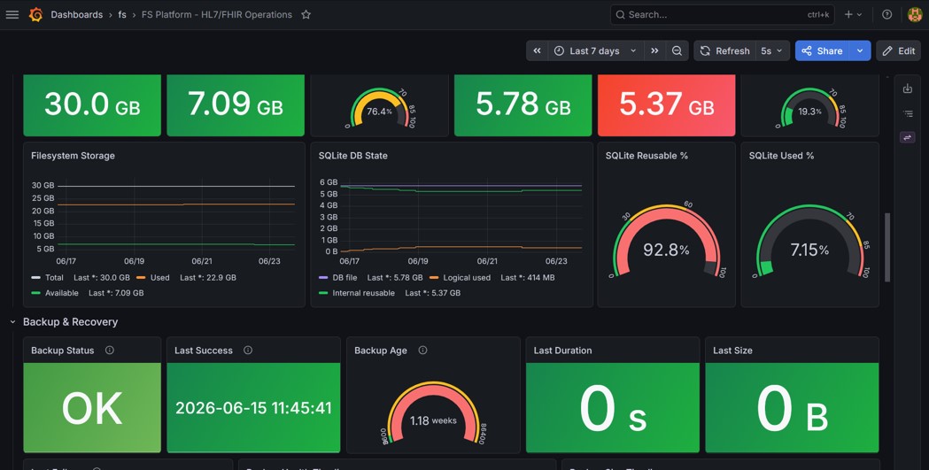Collapse the Backup & Recovery row
Image resolution: width=929 pixels, height=470 pixels.
(x=12, y=322)
